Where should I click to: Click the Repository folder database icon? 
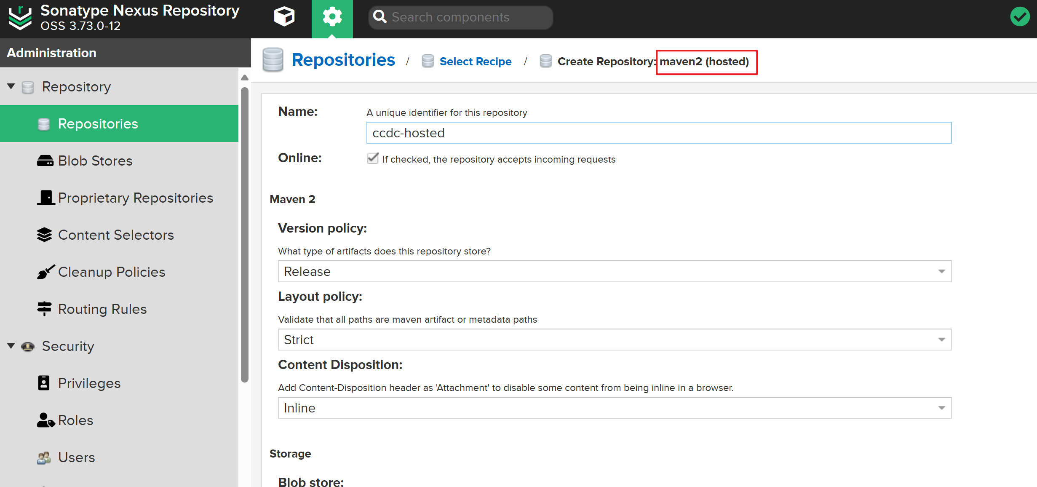[28, 87]
